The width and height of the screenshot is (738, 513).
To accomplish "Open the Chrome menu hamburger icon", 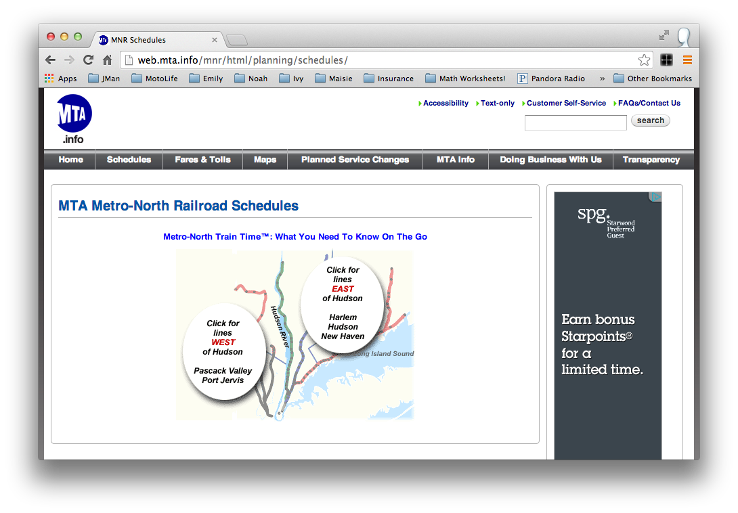I will coord(687,60).
